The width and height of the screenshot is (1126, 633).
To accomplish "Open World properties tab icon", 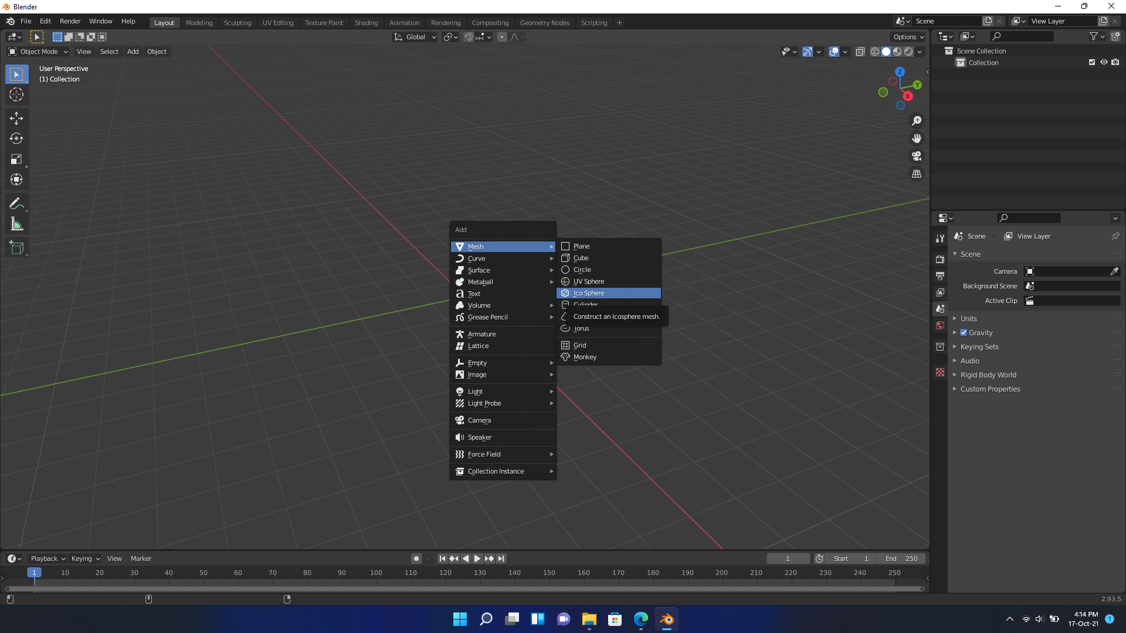I will 940,325.
